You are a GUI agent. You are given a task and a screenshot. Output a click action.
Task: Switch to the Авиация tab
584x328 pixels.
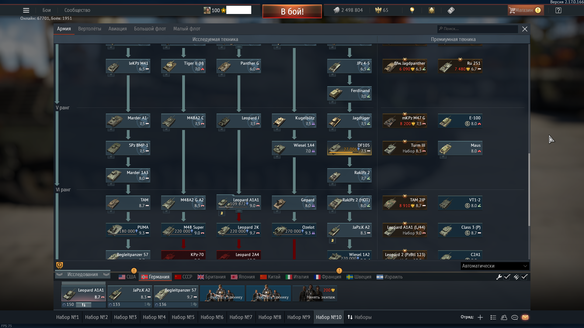[117, 29]
